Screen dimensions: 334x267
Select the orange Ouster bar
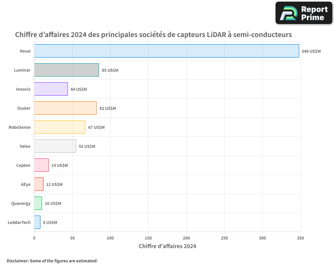click(x=65, y=108)
